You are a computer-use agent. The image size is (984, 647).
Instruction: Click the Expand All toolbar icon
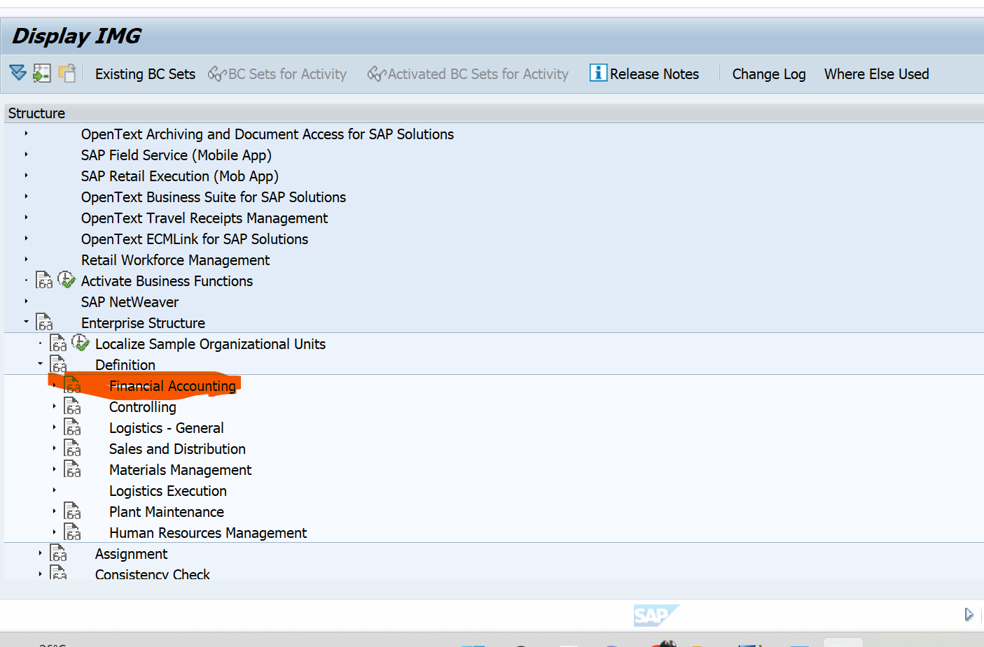point(18,73)
